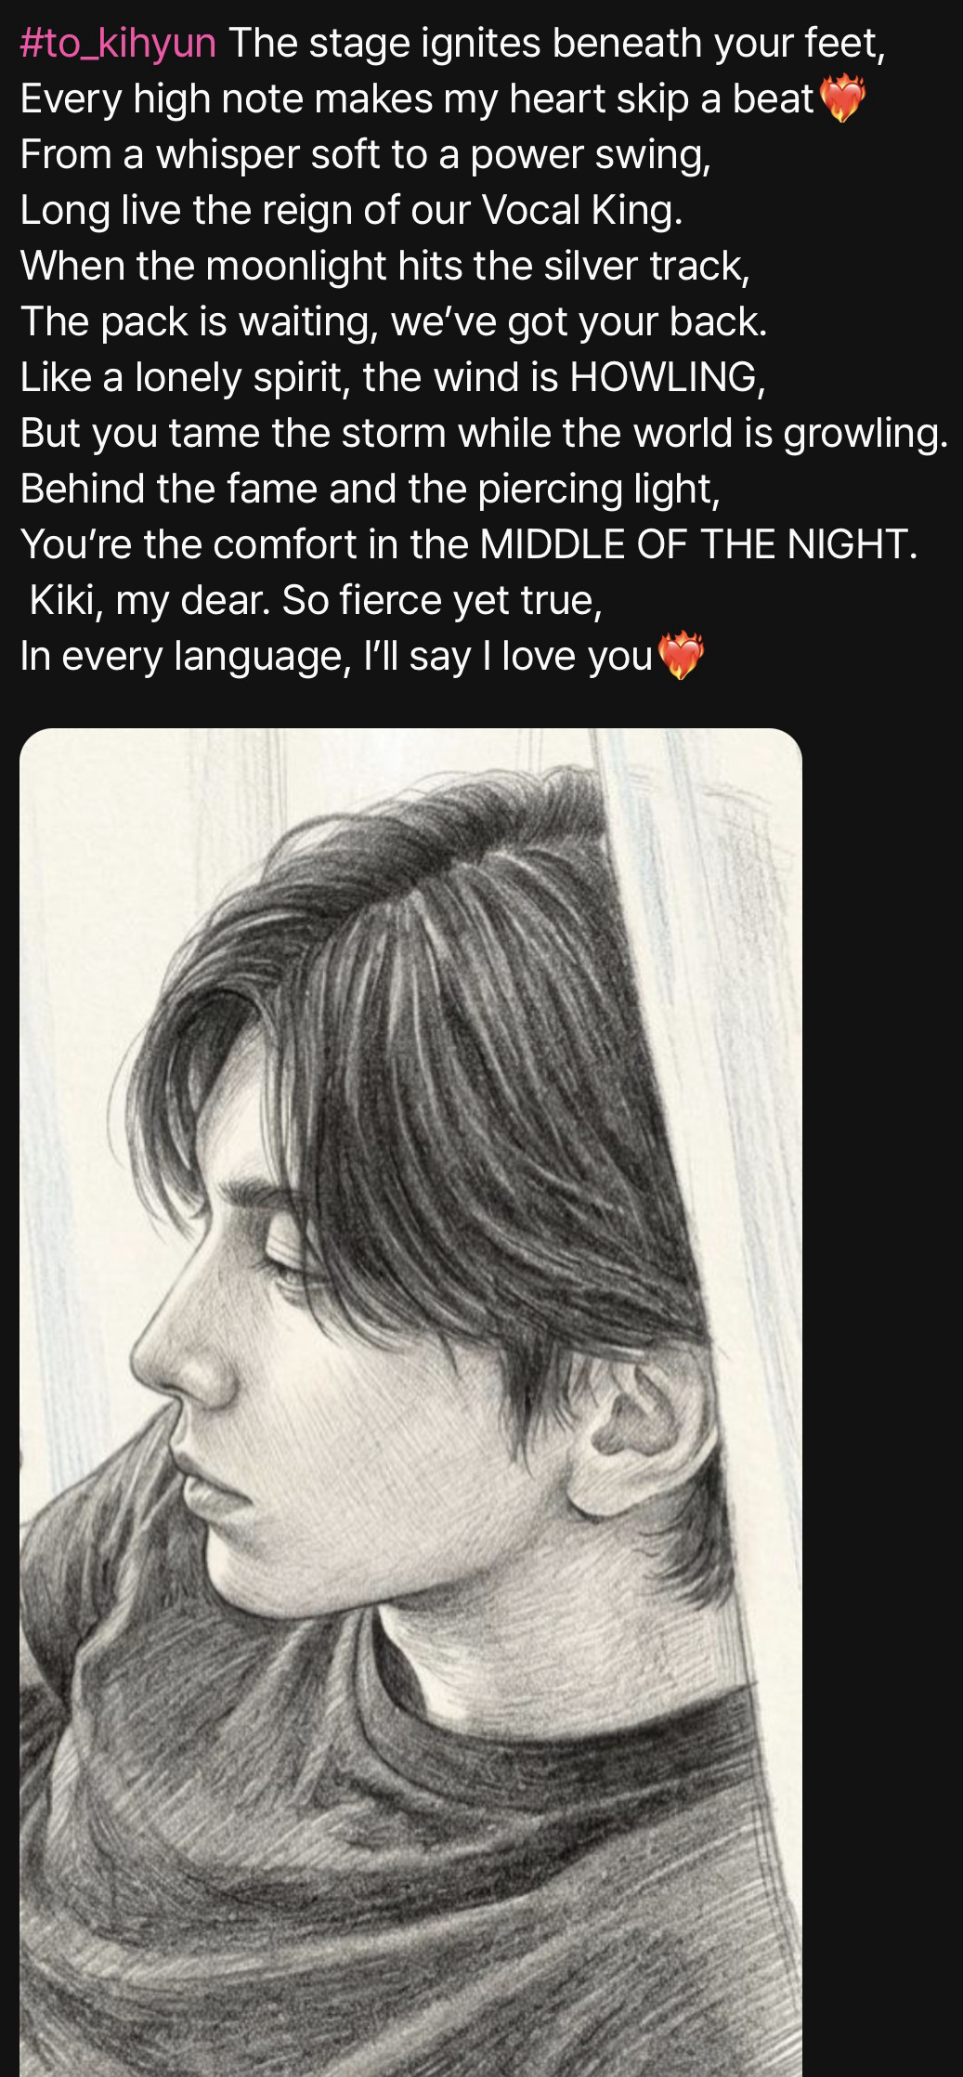The height and width of the screenshot is (2077, 963).
Task: Click the heart-on-fire emoji after "love you"
Action: coord(681,657)
